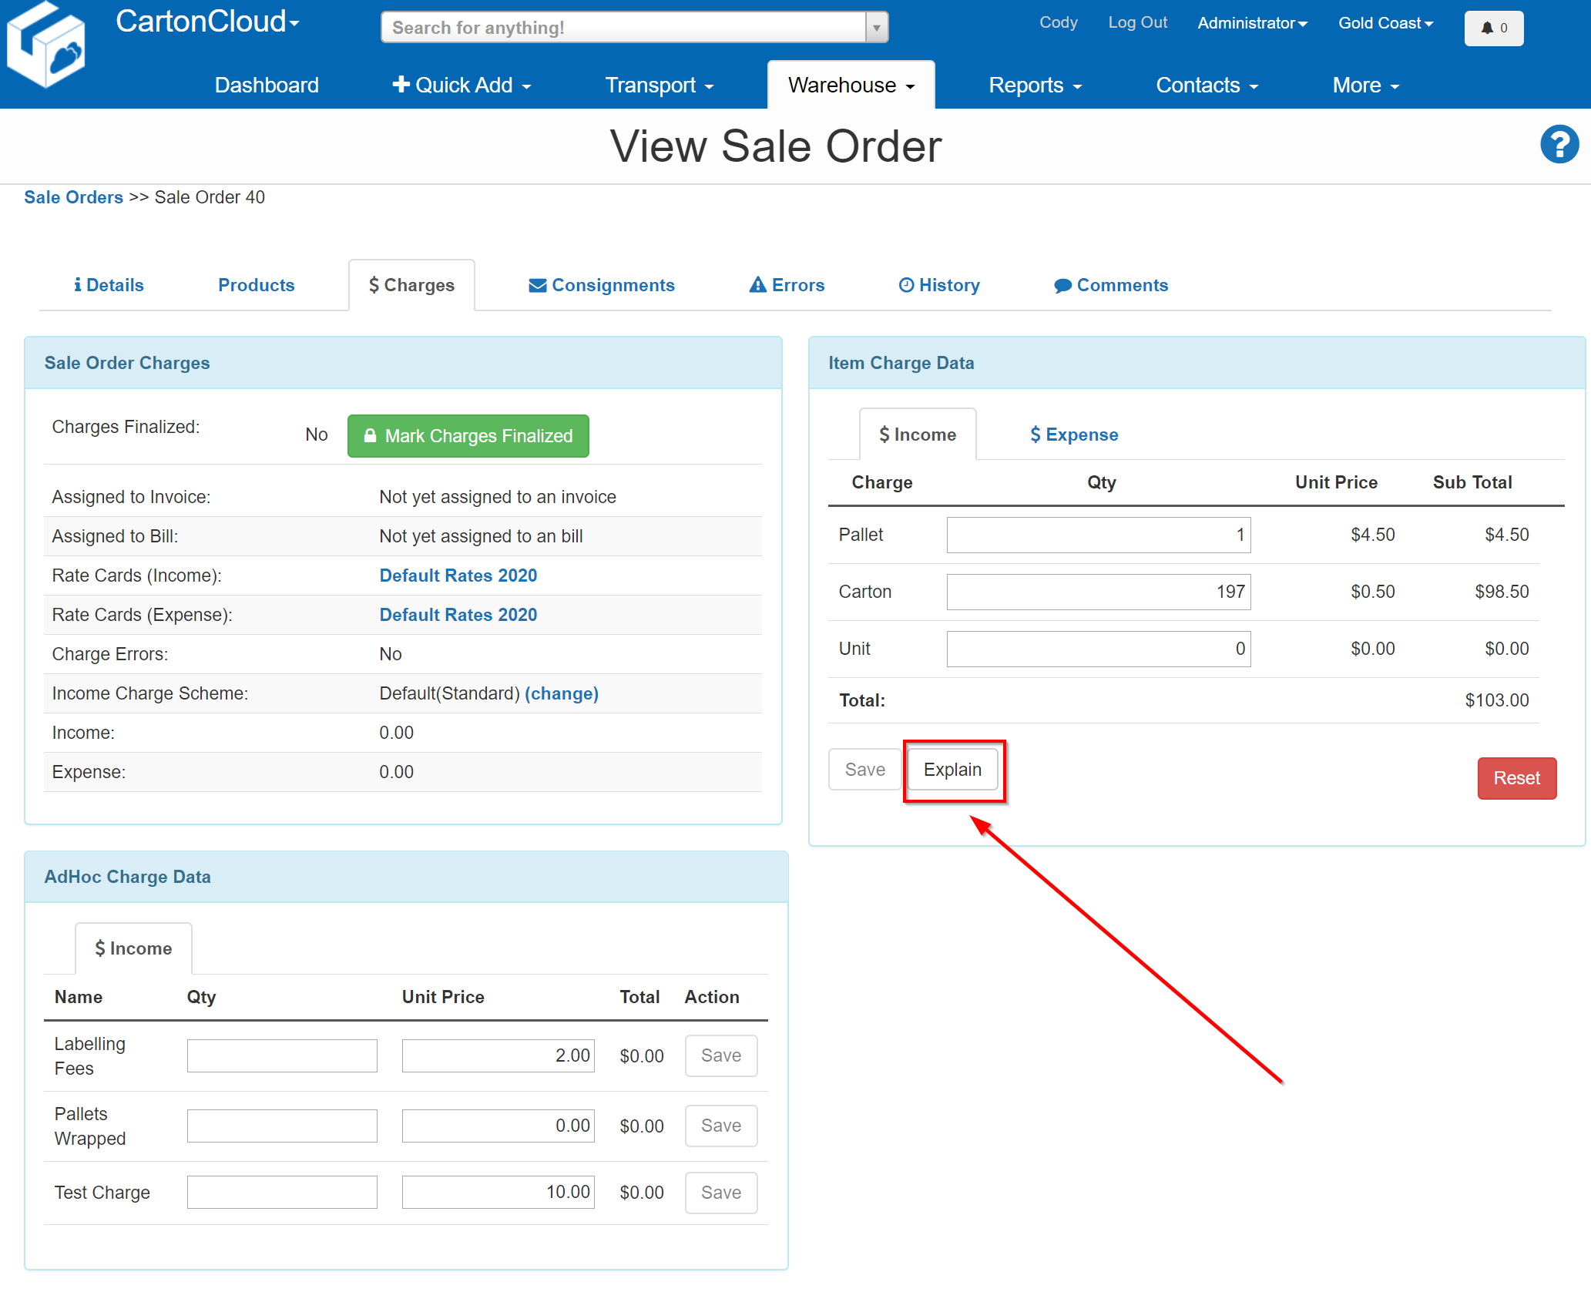The width and height of the screenshot is (1591, 1292).
Task: Open the Warehouse menu
Action: click(x=850, y=85)
